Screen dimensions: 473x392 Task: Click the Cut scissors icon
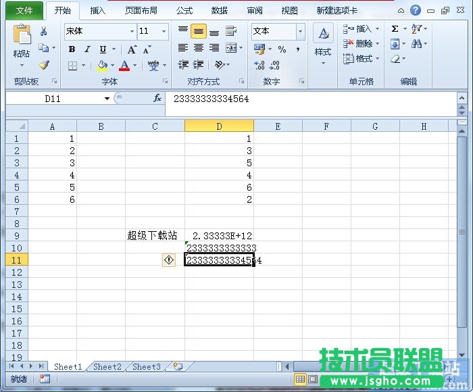point(44,31)
